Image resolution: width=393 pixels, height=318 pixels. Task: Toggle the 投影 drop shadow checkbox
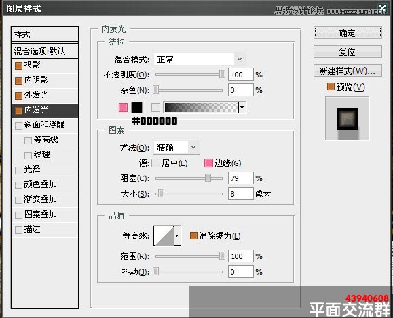[x=18, y=66]
